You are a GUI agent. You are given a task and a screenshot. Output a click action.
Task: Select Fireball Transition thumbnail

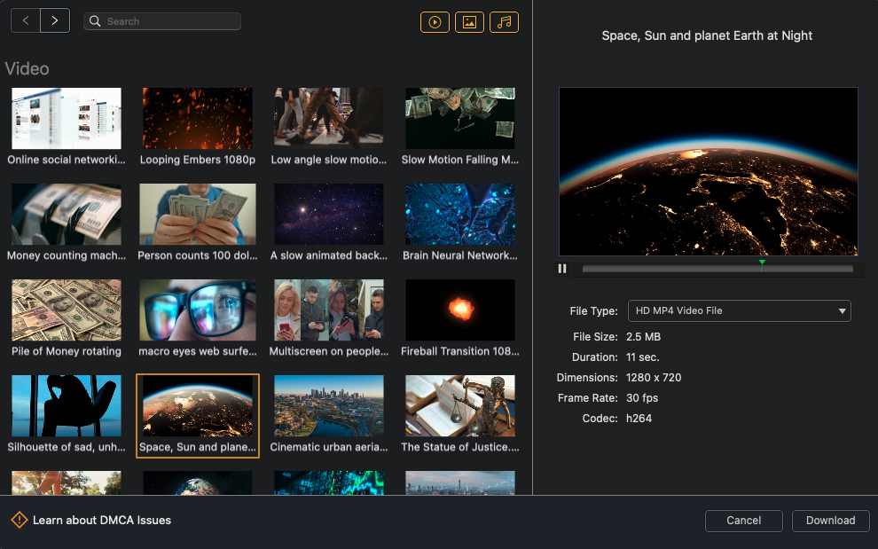coord(459,310)
